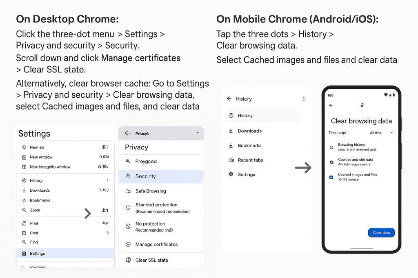Select the No protection radio option
The image size is (418, 278).
[x=128, y=226]
